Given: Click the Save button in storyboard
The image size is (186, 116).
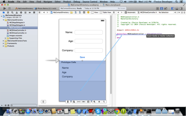Looking at the screenshot, I should point(82,57).
